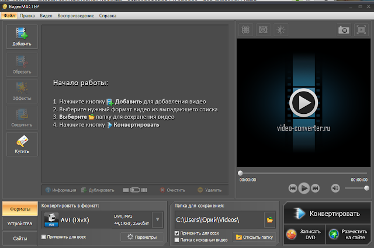Screen dimensions: 374x248
Task: Click the Добавить add video button
Action: [22, 37]
